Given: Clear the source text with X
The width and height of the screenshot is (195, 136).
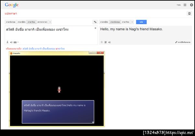Looking at the screenshot, I should 95,28.
